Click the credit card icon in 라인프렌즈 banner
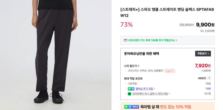This screenshot has height=110, width=223. tap(125, 40)
